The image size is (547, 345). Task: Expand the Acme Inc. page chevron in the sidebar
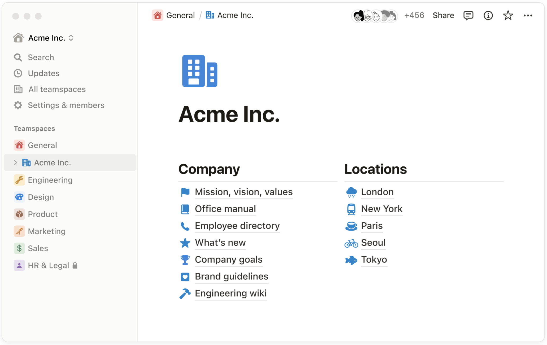(x=15, y=162)
